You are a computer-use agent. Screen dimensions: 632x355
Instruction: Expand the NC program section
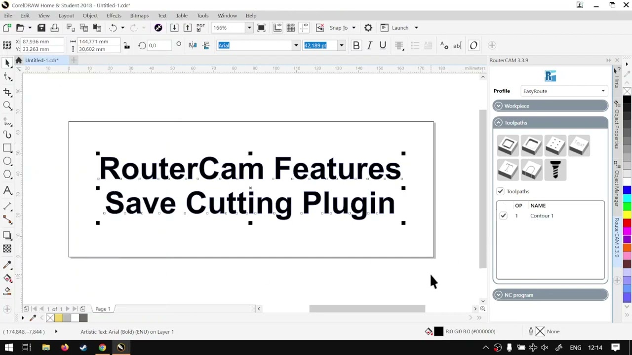click(550, 295)
